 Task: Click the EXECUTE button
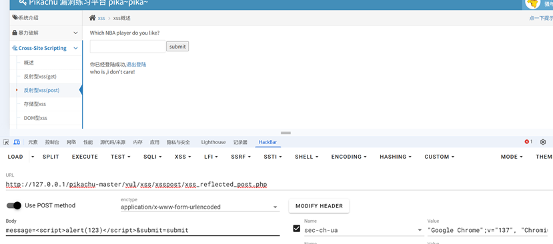click(85, 157)
